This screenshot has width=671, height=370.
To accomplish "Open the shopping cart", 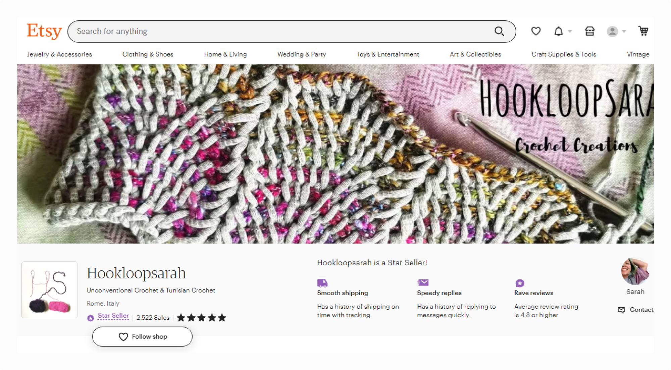I will click(643, 31).
